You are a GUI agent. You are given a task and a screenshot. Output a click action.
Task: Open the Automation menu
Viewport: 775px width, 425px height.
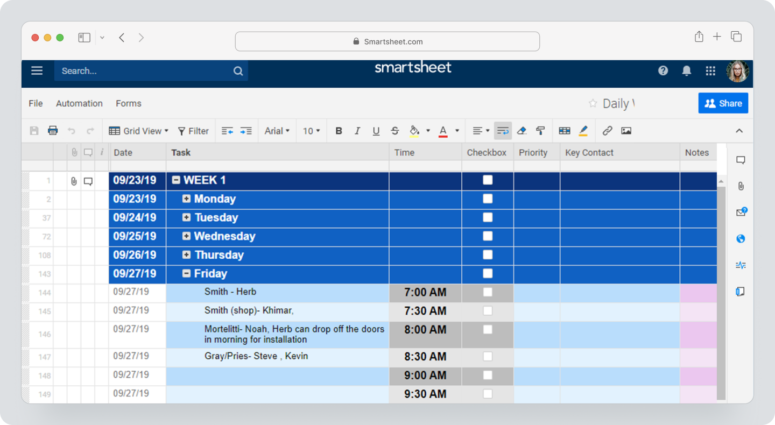(79, 103)
